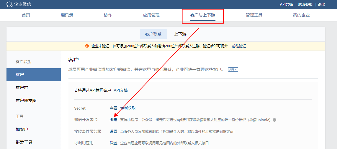Image resolution: width=337 pixels, height=149 pixels.
Task: Click 查看 for the Secret
Action: [114, 108]
